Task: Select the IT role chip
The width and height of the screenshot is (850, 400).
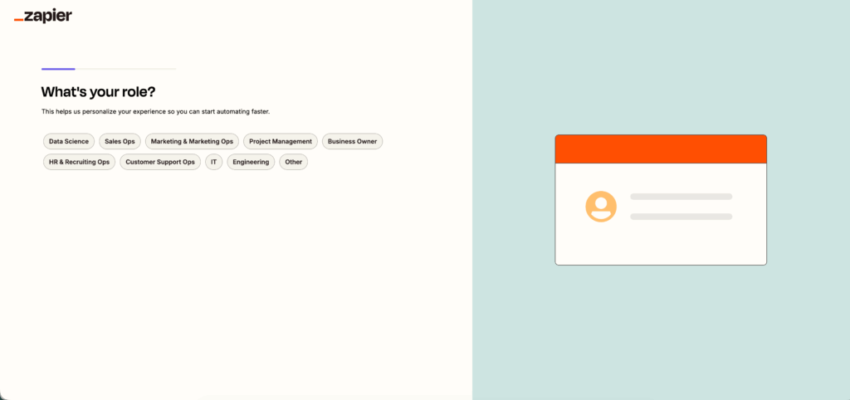Action: coord(214,162)
